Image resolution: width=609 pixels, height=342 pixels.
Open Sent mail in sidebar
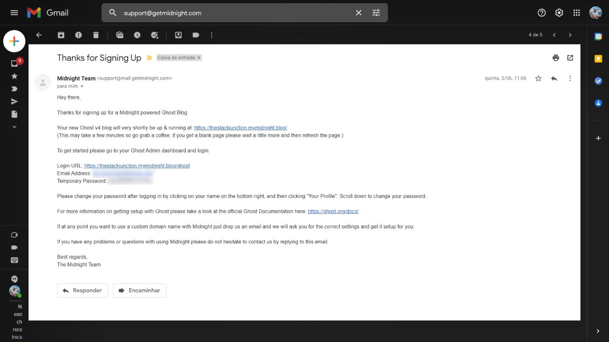14,101
